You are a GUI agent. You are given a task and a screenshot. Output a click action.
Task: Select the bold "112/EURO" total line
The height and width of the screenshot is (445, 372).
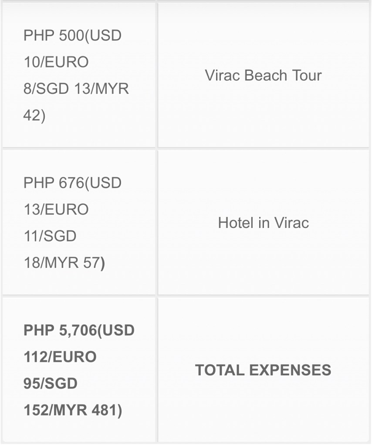point(60,357)
